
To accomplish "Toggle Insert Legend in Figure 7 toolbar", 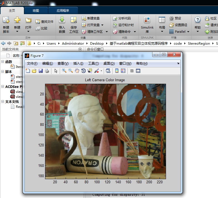I will 123,71.
